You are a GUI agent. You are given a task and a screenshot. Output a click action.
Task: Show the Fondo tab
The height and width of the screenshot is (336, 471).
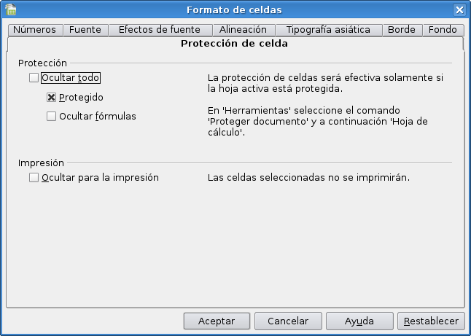[443, 30]
